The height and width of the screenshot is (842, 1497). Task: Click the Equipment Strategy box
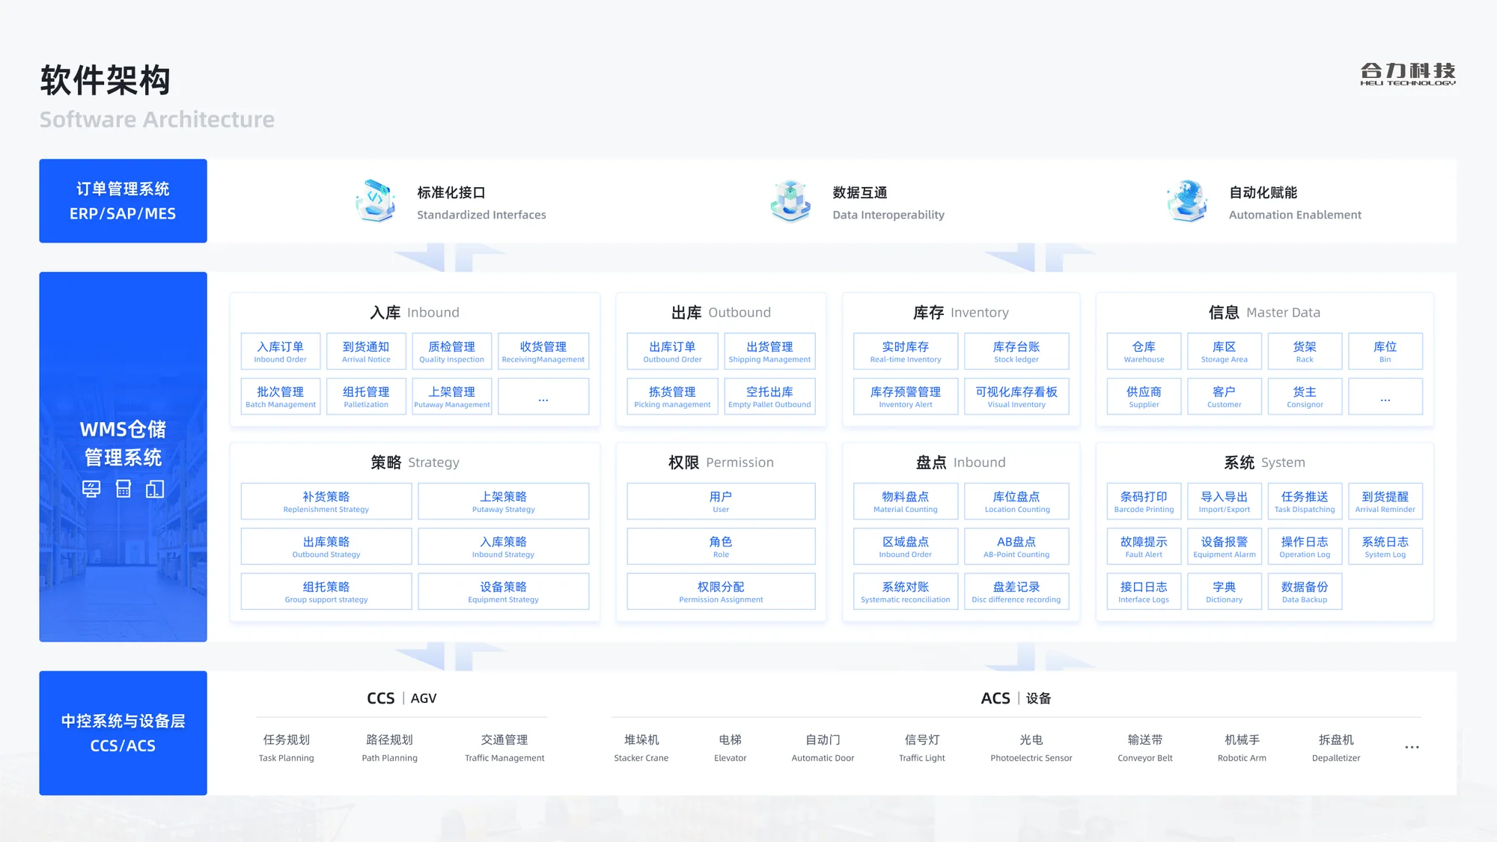pos(504,591)
